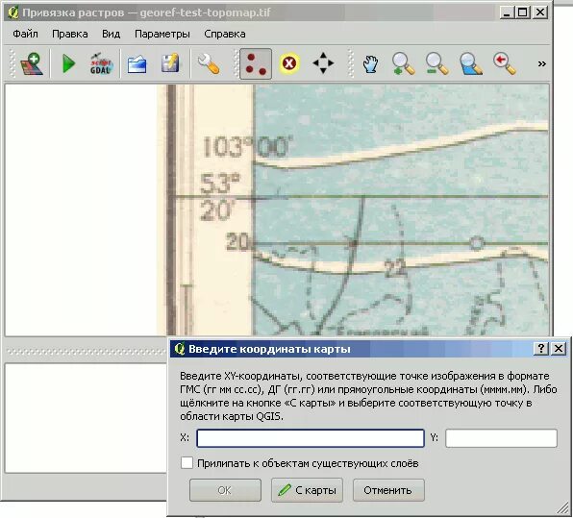Viewport: 573px width, 518px height.
Task: Click the OK button
Action: click(225, 490)
